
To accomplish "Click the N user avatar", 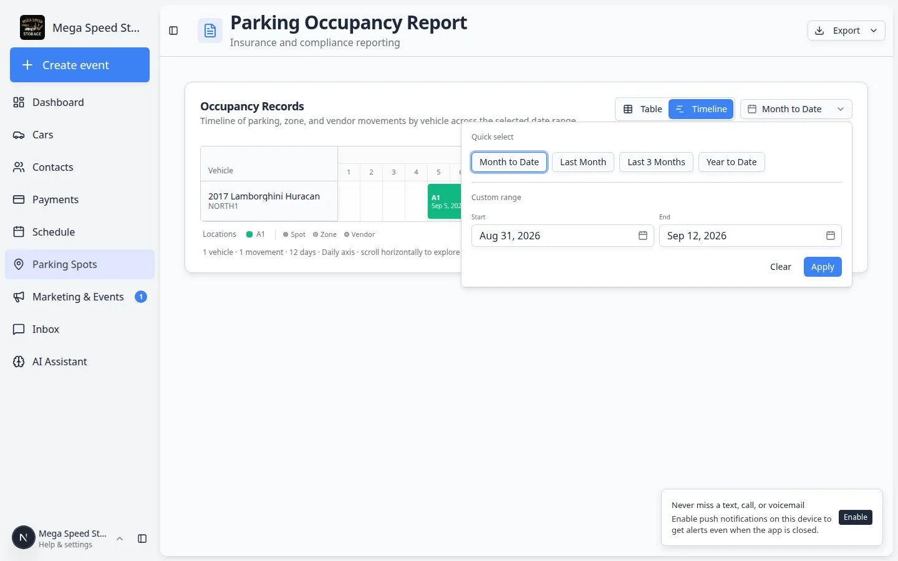I will point(24,537).
